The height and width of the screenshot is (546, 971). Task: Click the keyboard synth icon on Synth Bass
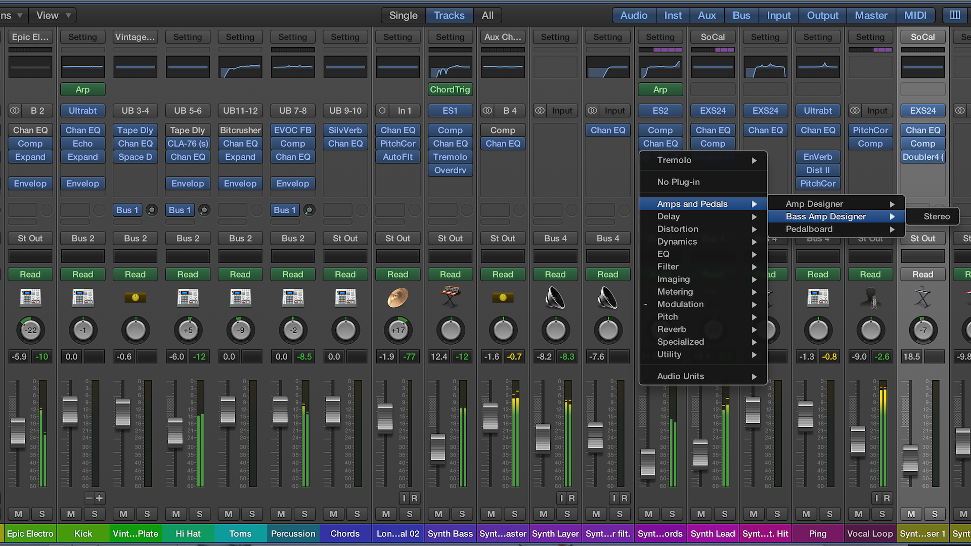tap(450, 297)
